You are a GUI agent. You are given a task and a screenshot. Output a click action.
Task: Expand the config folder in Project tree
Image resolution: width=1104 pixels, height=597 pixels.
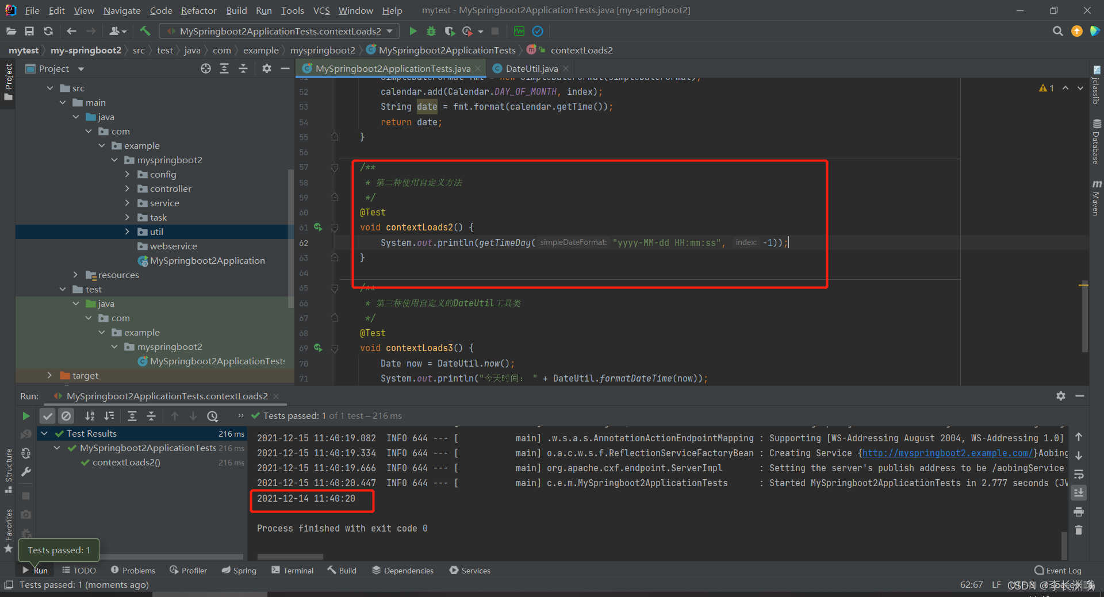coord(128,174)
